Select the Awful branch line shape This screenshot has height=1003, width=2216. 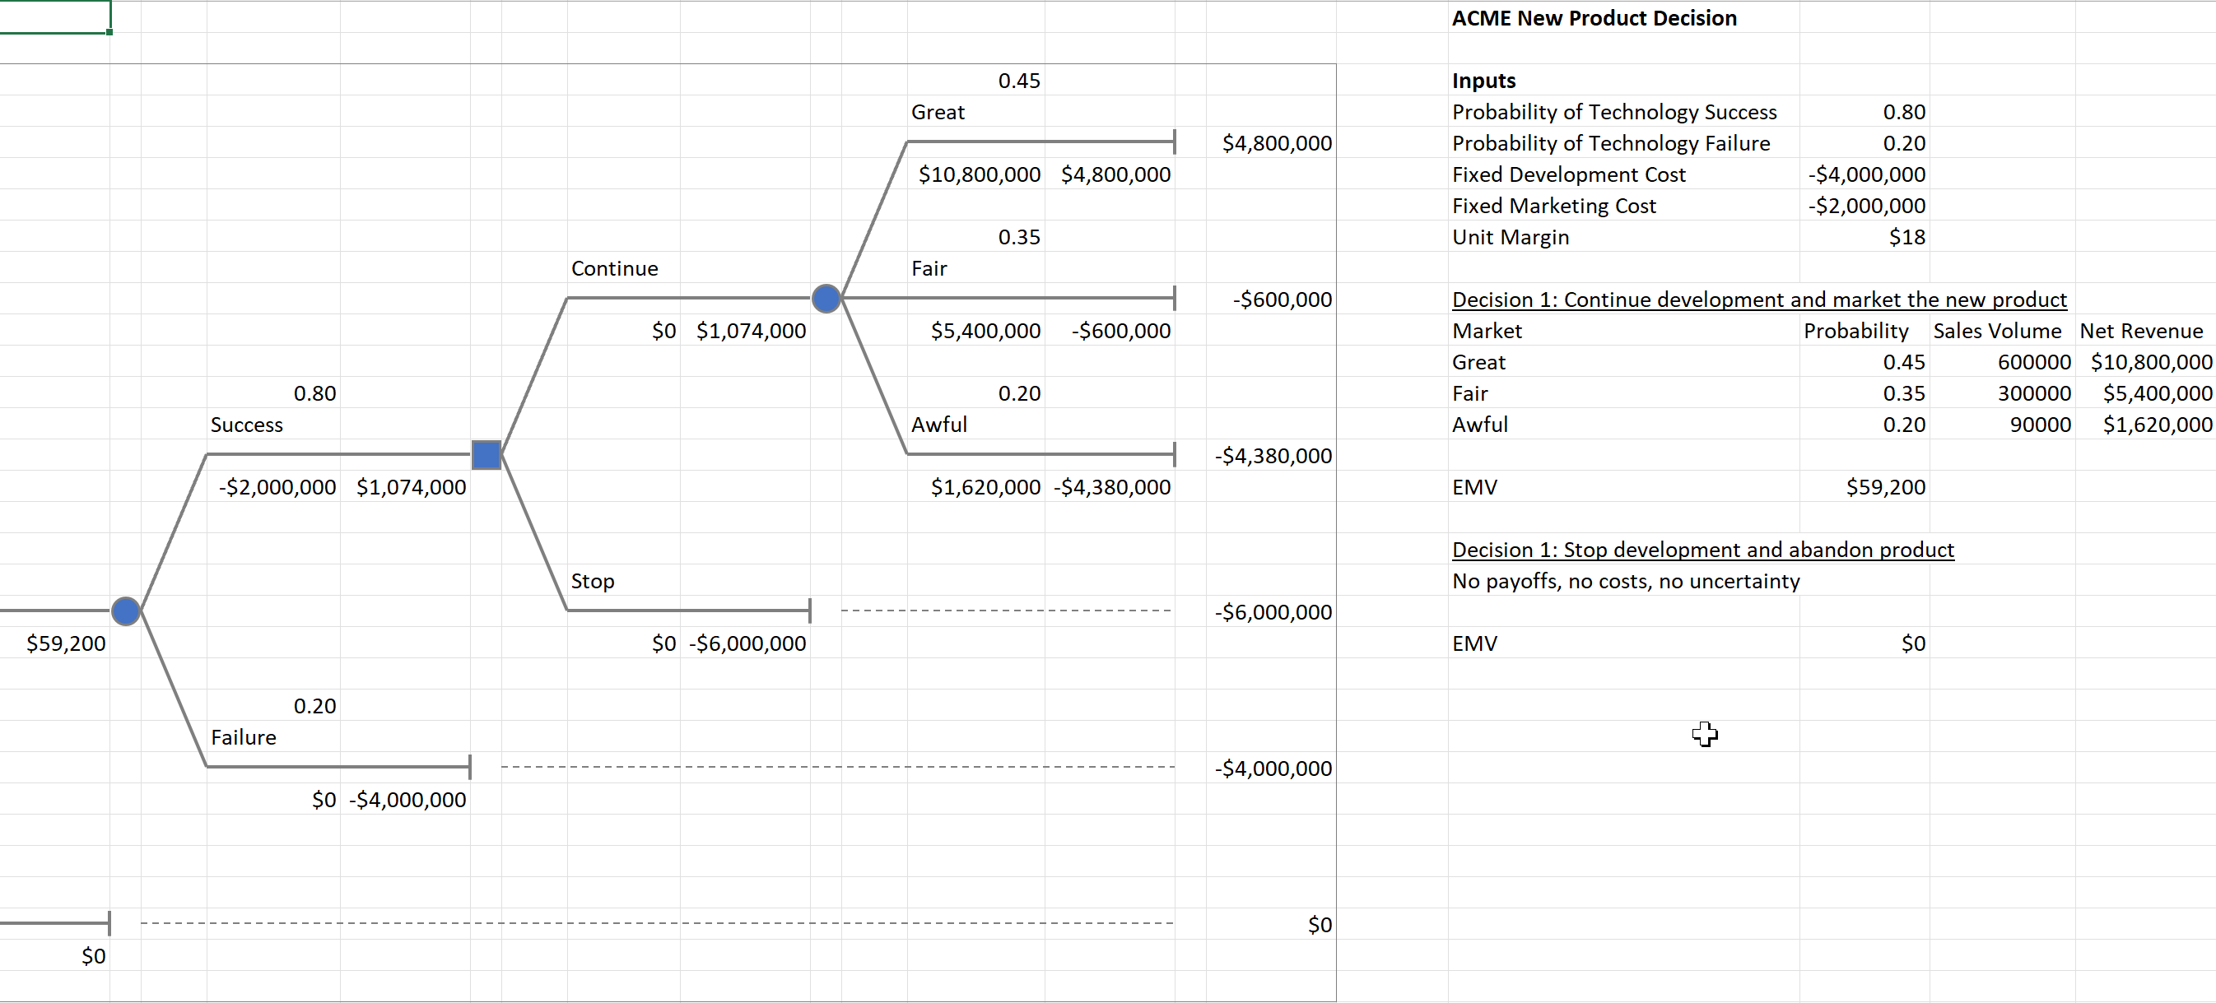[1032, 456]
